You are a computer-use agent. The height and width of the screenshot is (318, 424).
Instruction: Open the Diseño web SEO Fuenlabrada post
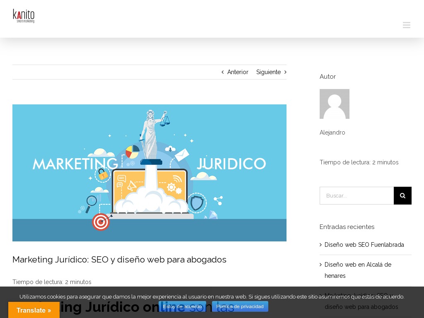tap(364, 245)
